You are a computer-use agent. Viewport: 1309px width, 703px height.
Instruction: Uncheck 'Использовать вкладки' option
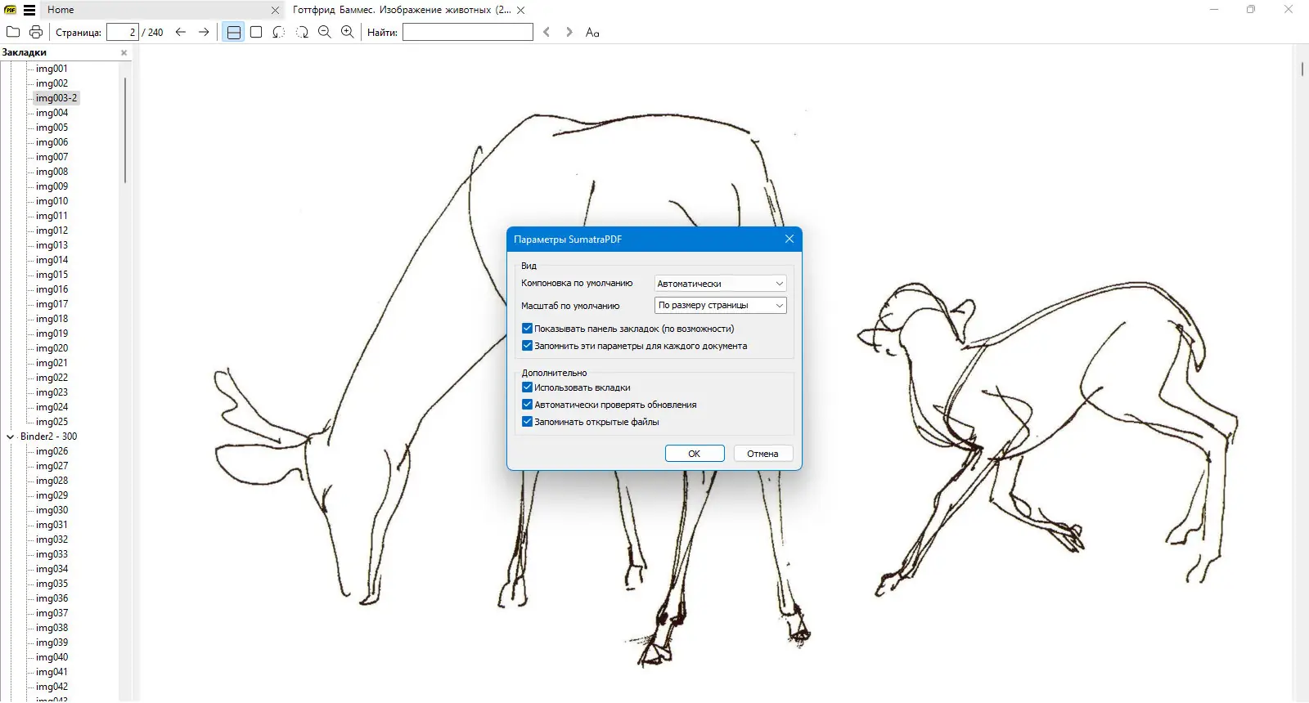pyautogui.click(x=528, y=387)
